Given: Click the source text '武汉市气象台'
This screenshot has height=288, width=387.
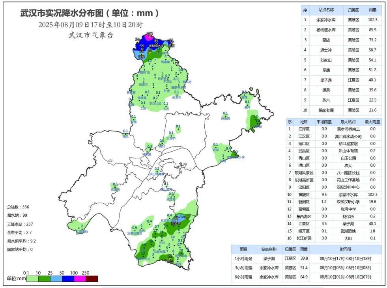Looking at the screenshot, I should [91, 35].
